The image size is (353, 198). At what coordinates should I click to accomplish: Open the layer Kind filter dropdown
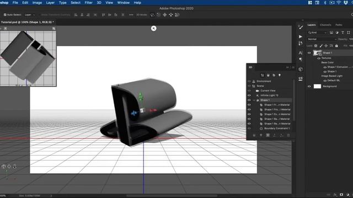tap(317, 32)
